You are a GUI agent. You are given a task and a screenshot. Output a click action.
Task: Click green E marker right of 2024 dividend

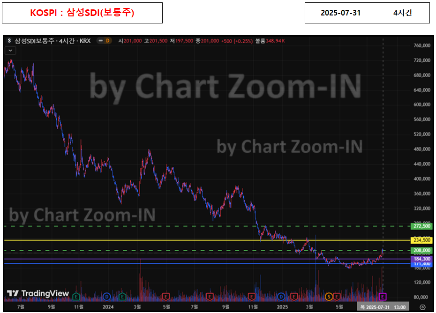pyautogui.click(x=122, y=297)
